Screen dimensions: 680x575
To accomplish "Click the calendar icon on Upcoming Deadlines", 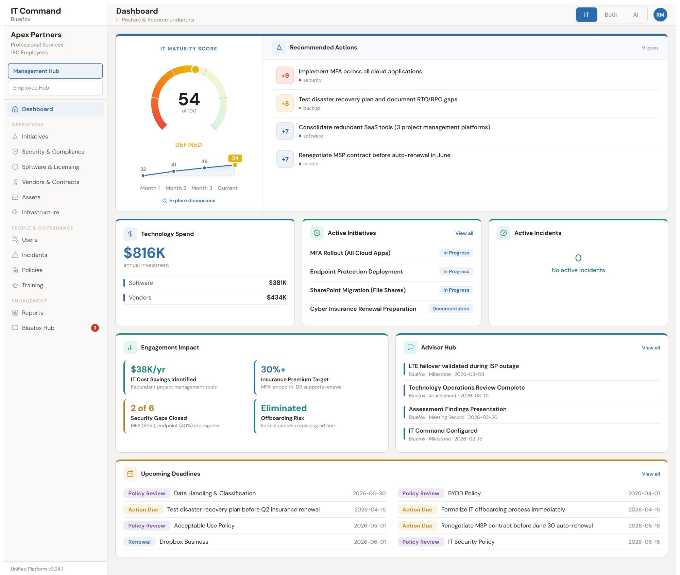I will (130, 473).
